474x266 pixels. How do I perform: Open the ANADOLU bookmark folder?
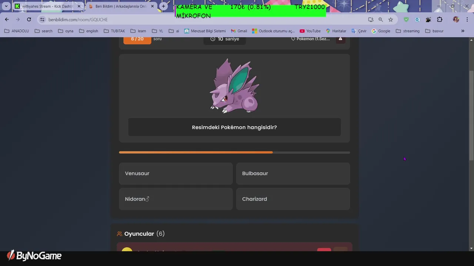17,31
